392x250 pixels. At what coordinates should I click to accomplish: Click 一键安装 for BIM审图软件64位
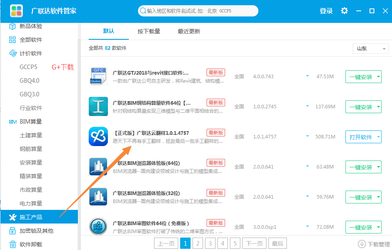pyautogui.click(x=361, y=227)
